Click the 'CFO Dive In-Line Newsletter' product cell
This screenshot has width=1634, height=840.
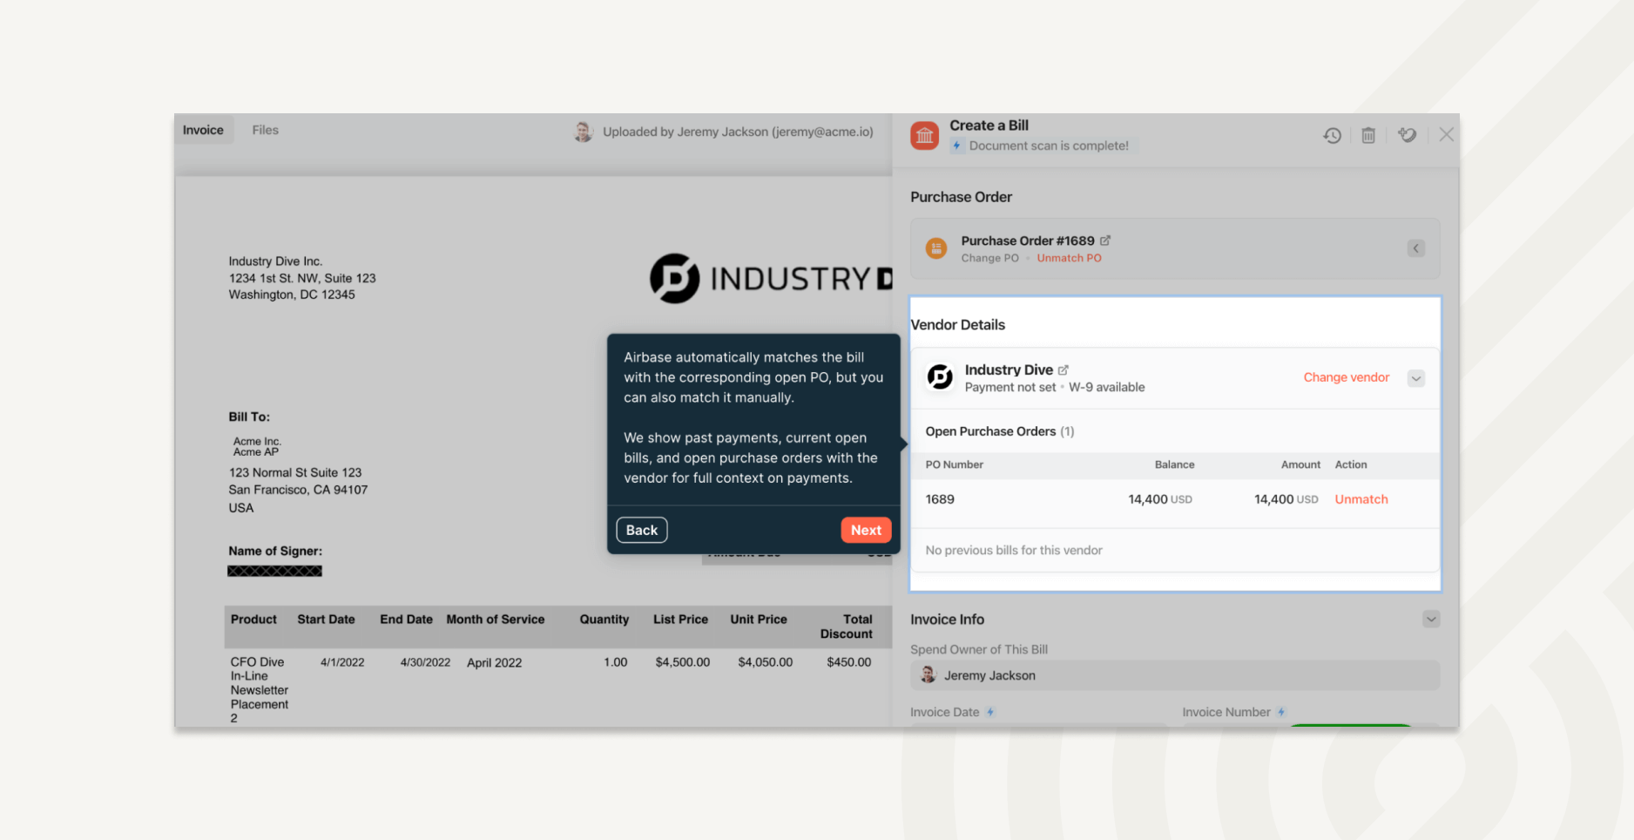click(260, 690)
